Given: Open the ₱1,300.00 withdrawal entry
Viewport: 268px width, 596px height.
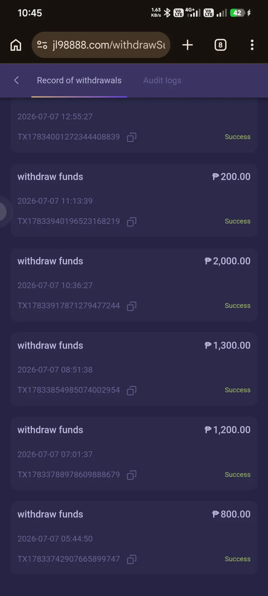Looking at the screenshot, I should [134, 369].
